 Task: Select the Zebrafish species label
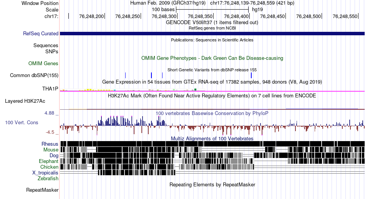(x=48, y=178)
